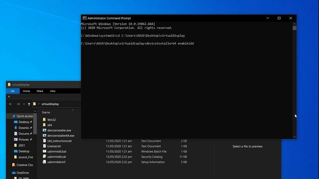Viewport: 319px width, 179px height.
Task: Click the Creative Cloud folder icon
Action: (13, 165)
